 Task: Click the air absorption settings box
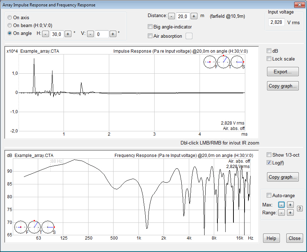coord(189,36)
